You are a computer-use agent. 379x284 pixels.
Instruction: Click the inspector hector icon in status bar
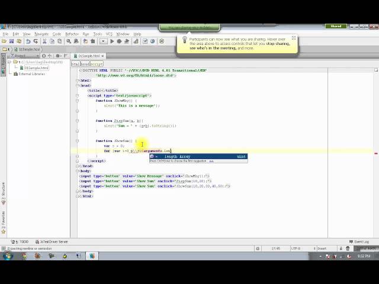[348, 248]
